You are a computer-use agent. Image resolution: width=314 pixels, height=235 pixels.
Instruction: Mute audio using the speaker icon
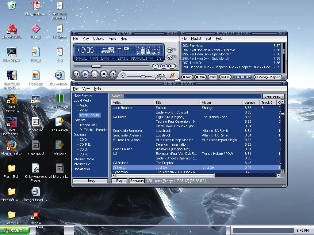click(123, 75)
